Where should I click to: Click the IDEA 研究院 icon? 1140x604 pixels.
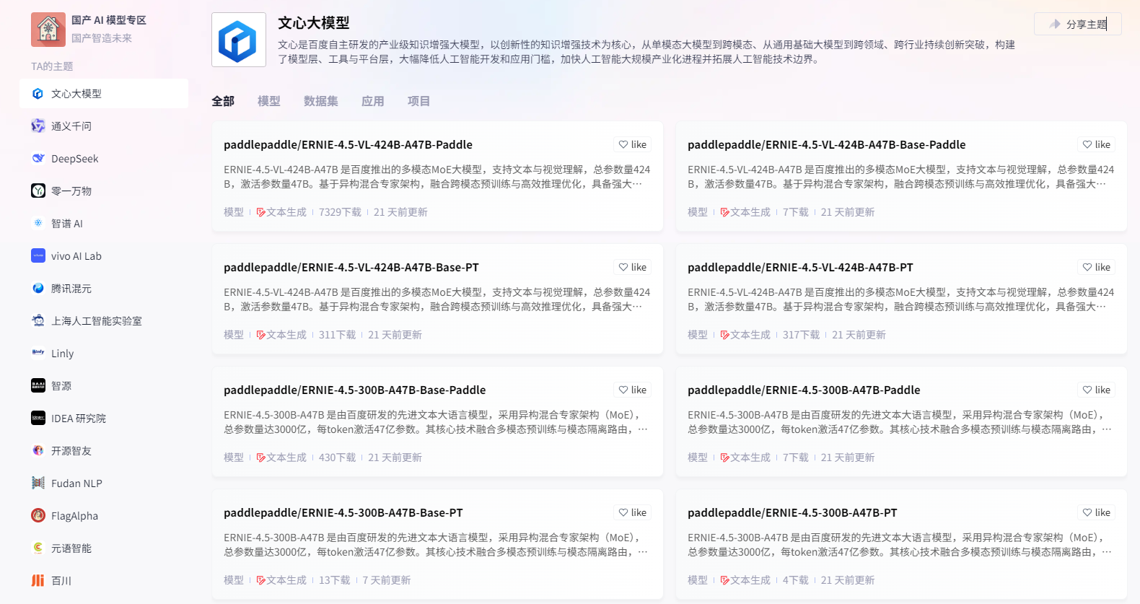pyautogui.click(x=38, y=418)
